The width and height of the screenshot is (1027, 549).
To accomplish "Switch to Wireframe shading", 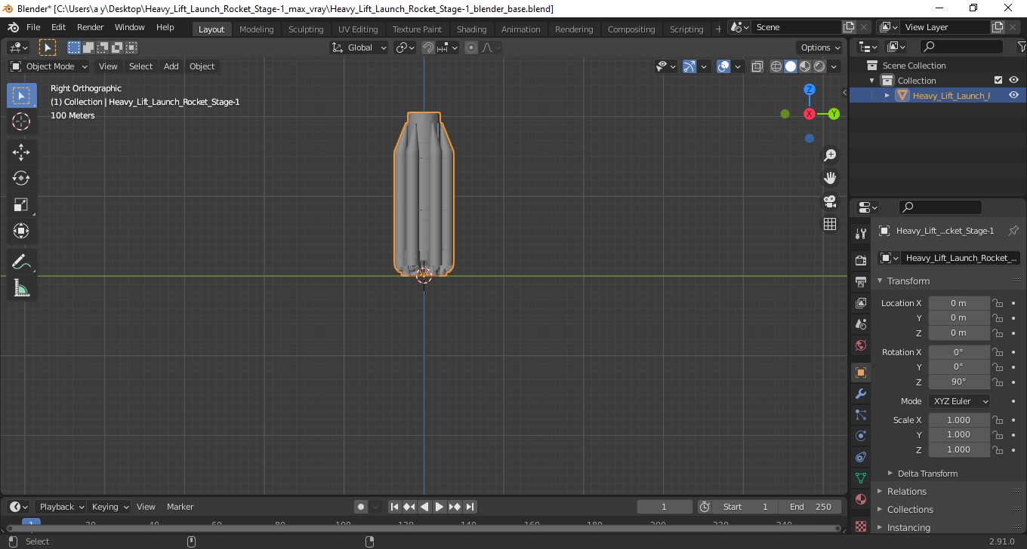I will [x=776, y=66].
